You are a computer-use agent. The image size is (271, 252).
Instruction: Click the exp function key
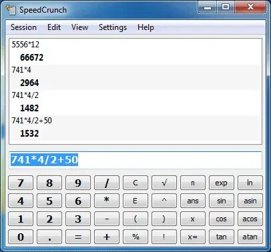(222, 183)
